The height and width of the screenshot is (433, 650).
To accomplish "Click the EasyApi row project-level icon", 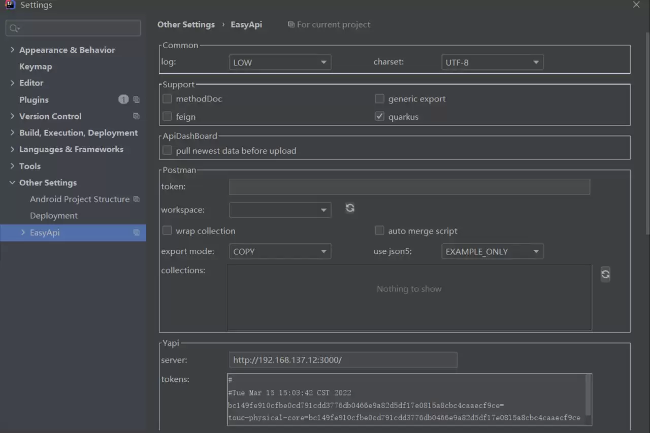I will 136,232.
